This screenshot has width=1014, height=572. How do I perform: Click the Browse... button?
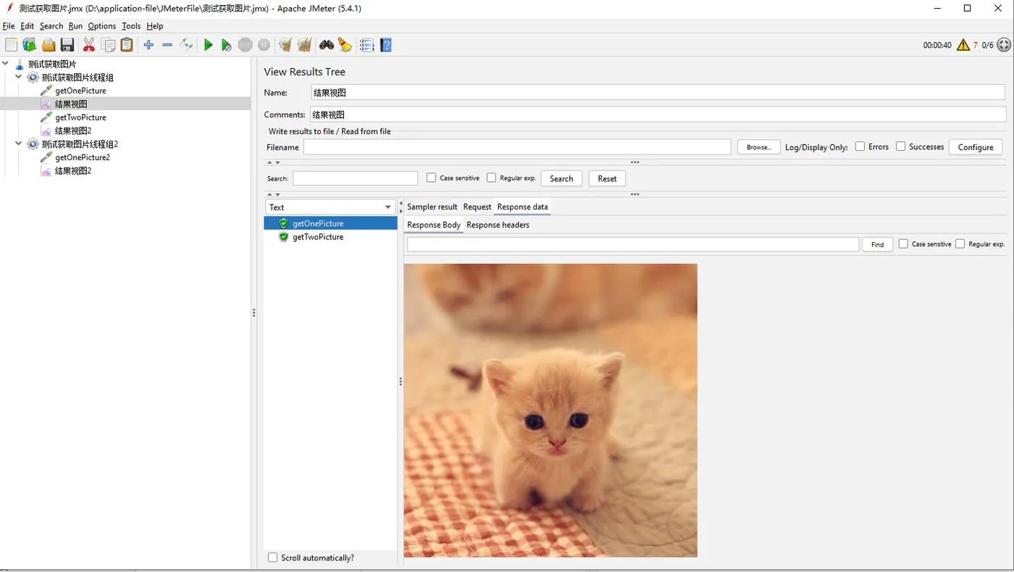coord(758,147)
